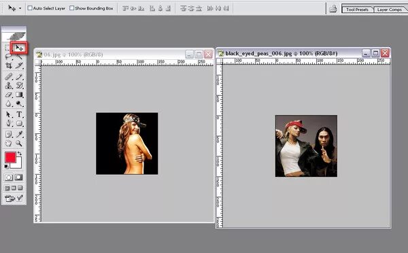Open the Move tool preset picker
This screenshot has width=408, height=253.
tap(12, 8)
